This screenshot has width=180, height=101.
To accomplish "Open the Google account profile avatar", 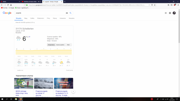I will point(174,13).
